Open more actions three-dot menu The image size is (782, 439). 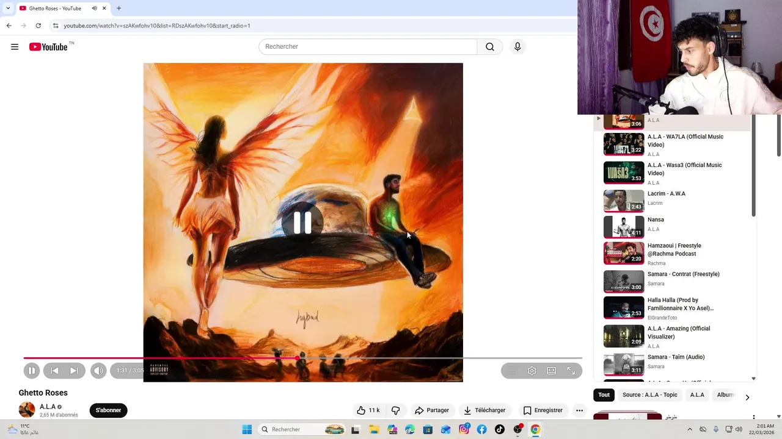coord(579,410)
